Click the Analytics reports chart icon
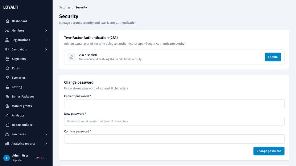The height and width of the screenshot is (166, 296). (x=7, y=144)
